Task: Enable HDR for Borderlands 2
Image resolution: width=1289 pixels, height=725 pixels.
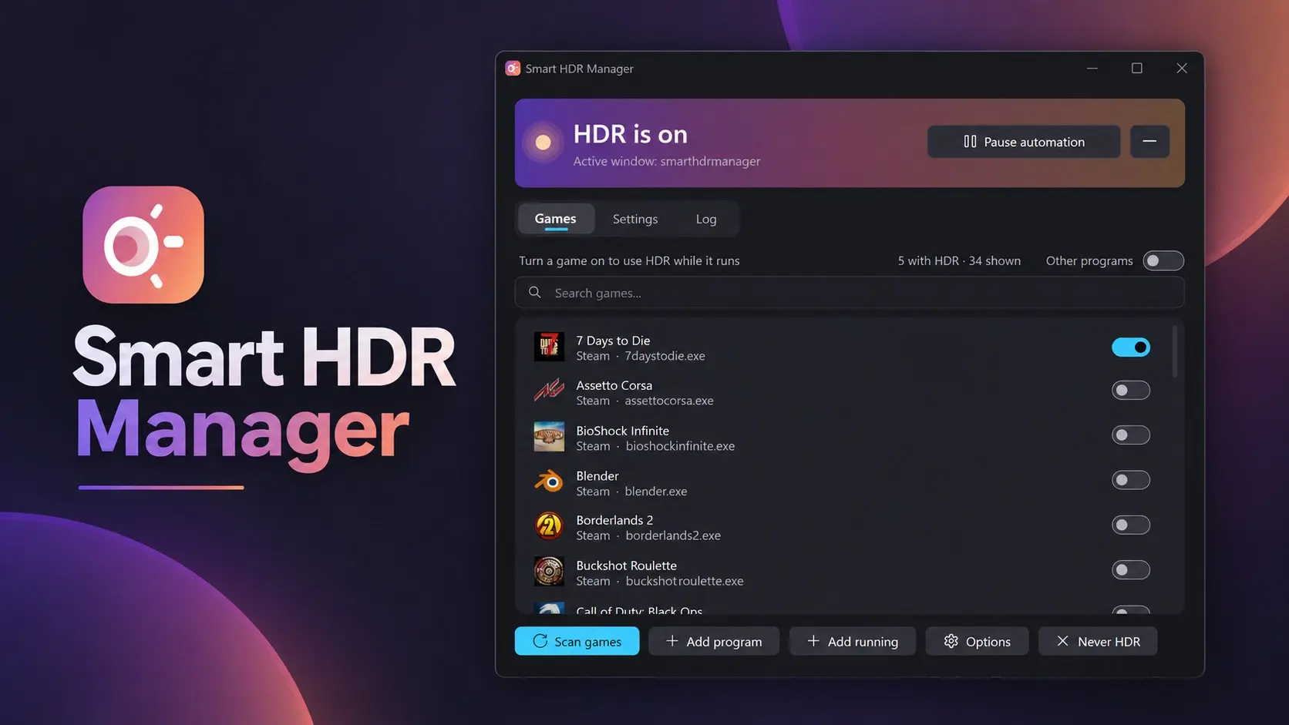Action: tap(1130, 525)
